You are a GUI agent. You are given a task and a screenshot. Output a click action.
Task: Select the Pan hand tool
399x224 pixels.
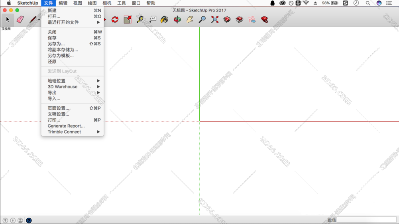(x=190, y=19)
